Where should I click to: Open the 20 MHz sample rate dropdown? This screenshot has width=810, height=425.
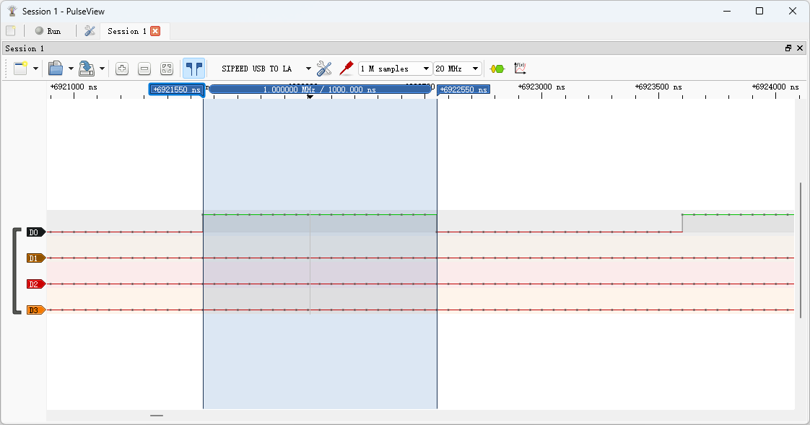(x=458, y=69)
